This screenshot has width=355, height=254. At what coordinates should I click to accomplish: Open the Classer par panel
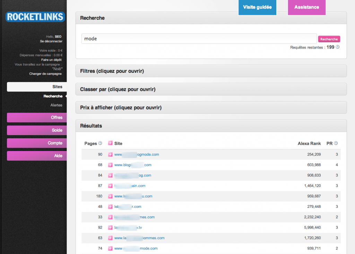pyautogui.click(x=211, y=89)
